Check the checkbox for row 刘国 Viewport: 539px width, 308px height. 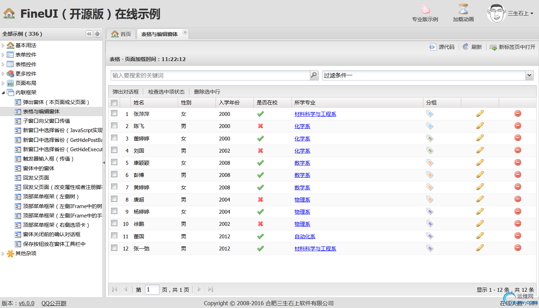[x=114, y=150]
